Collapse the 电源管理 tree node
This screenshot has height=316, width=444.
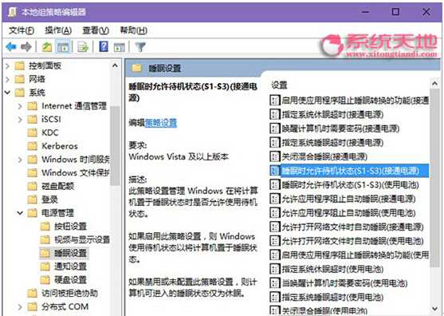(20, 213)
